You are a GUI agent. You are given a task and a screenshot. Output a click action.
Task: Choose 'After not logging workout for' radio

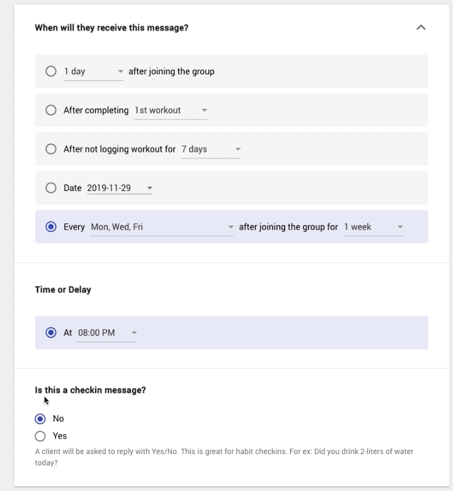(x=51, y=149)
